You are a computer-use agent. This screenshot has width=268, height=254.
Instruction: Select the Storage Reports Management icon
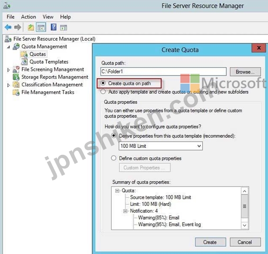pos(16,77)
